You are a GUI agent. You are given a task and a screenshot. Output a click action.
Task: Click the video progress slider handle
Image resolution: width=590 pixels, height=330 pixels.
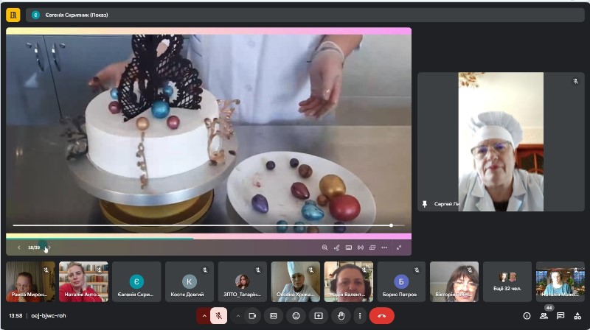392,225
